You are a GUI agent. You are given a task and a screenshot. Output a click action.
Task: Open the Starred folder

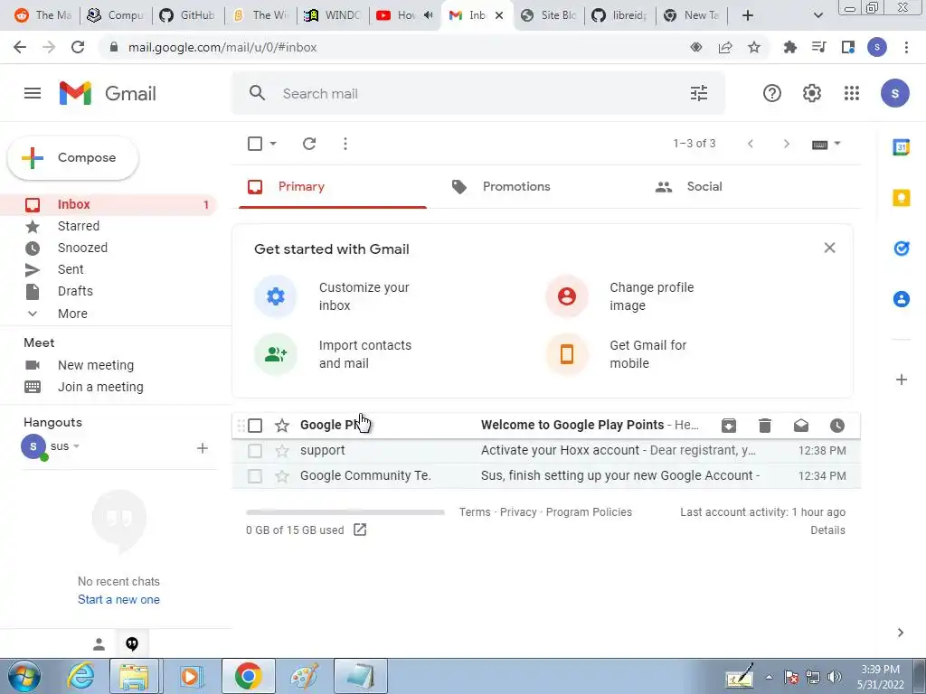[109, 226]
